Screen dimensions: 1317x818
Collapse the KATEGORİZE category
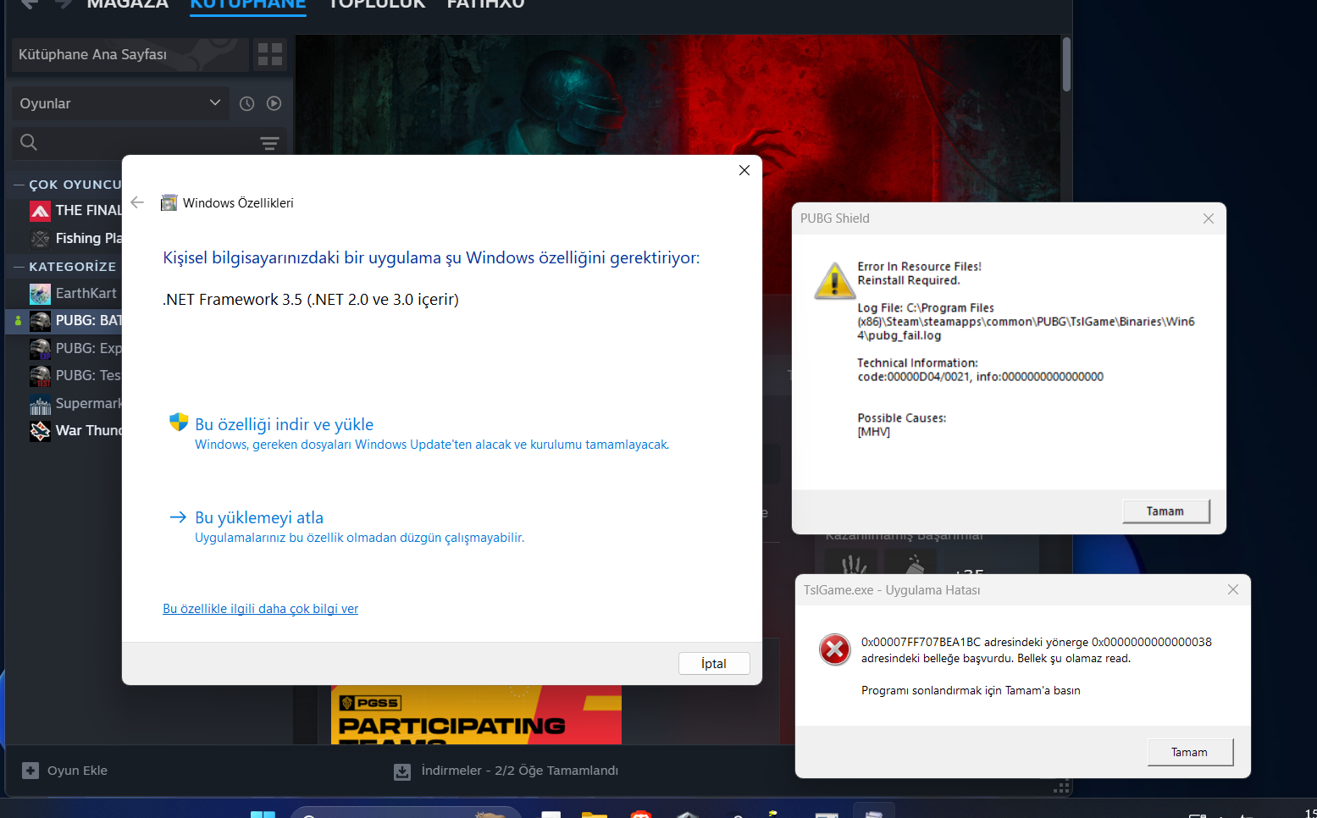tap(19, 267)
